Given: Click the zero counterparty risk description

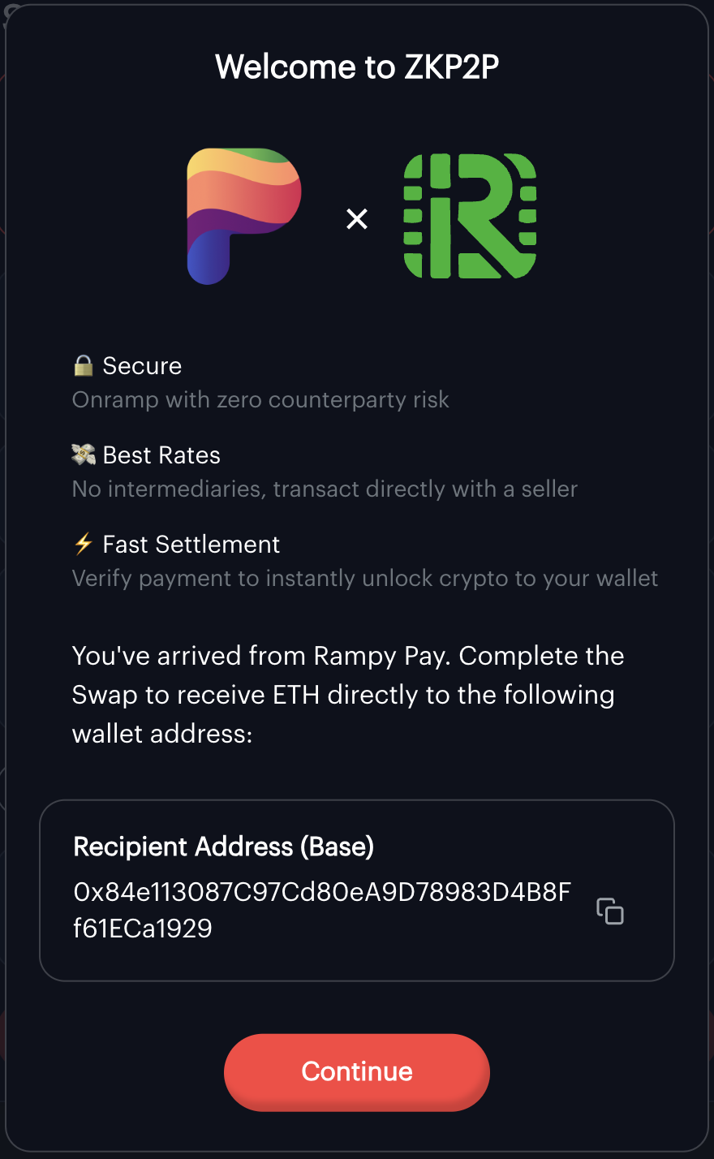Looking at the screenshot, I should [261, 399].
